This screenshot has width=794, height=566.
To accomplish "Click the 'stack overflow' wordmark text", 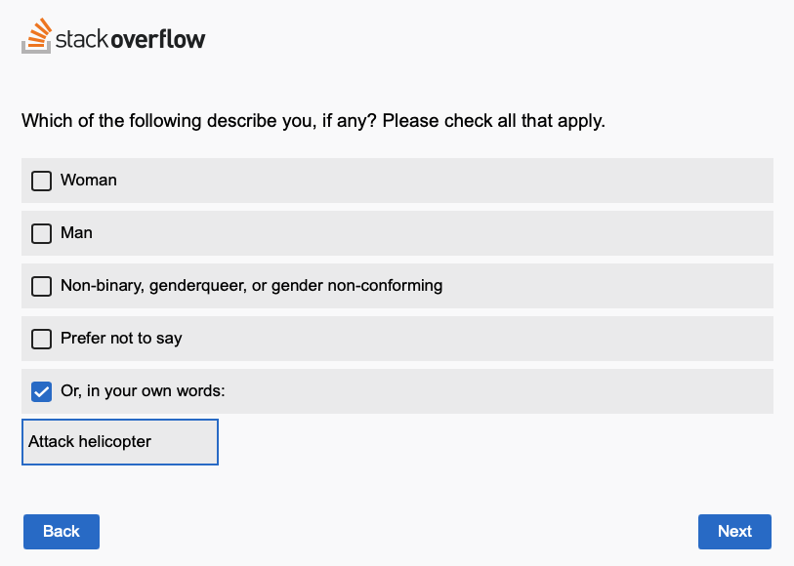I will click(130, 39).
